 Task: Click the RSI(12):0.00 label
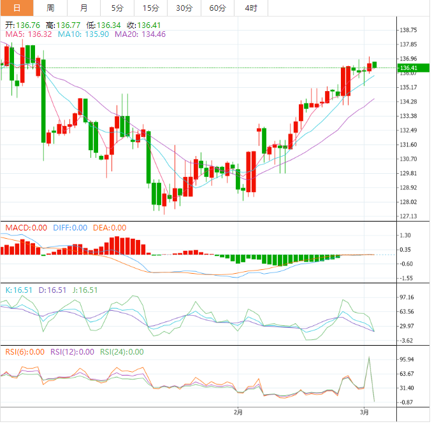[72, 352]
